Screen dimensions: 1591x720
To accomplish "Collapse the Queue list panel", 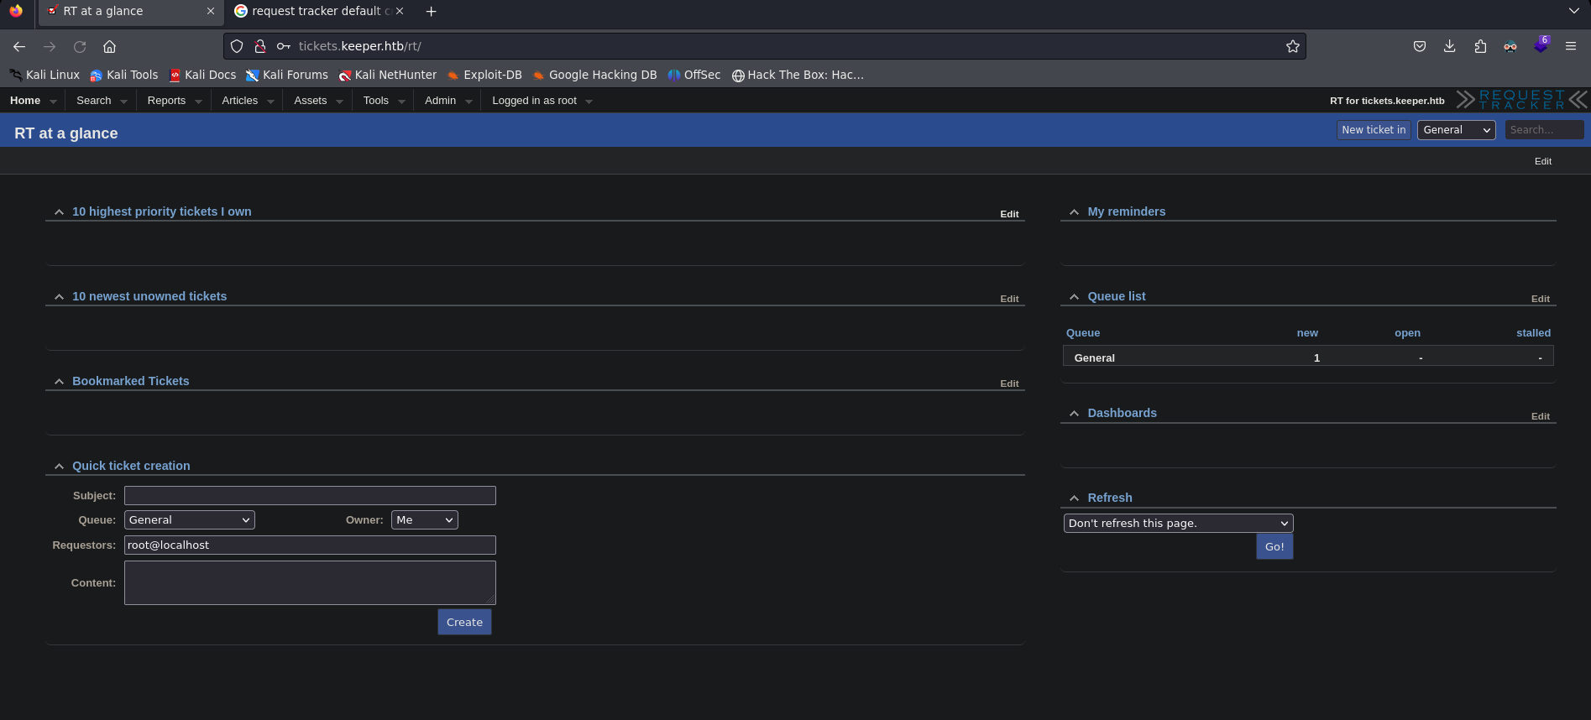I will 1074,297.
